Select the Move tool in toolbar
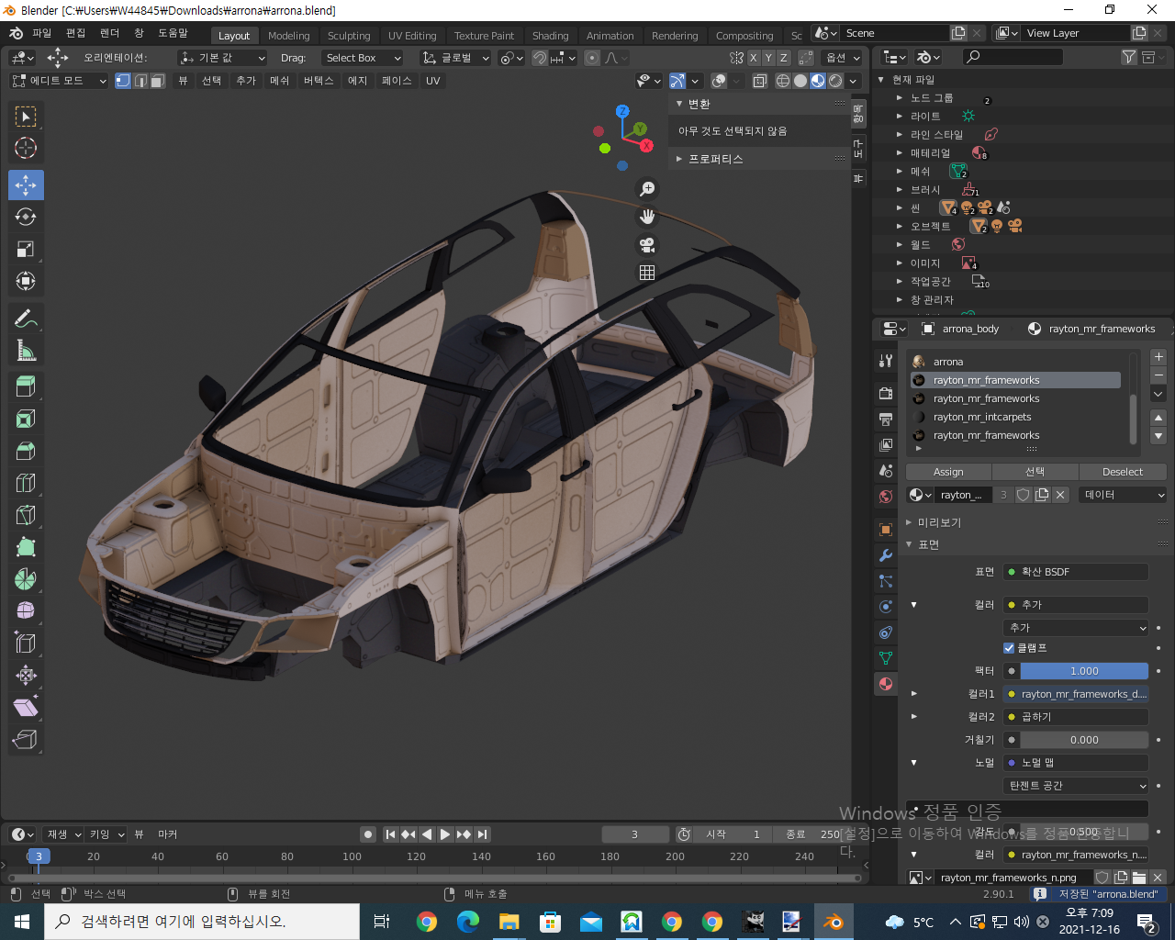 [26, 185]
